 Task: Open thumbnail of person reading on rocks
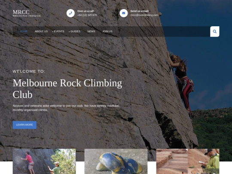click(x=188, y=161)
